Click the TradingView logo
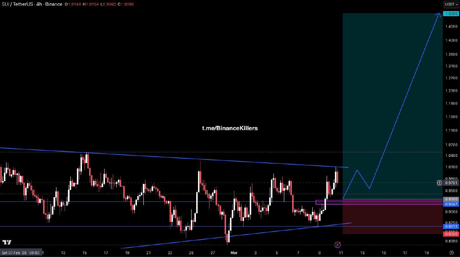The height and width of the screenshot is (257, 460). [x=7, y=242]
